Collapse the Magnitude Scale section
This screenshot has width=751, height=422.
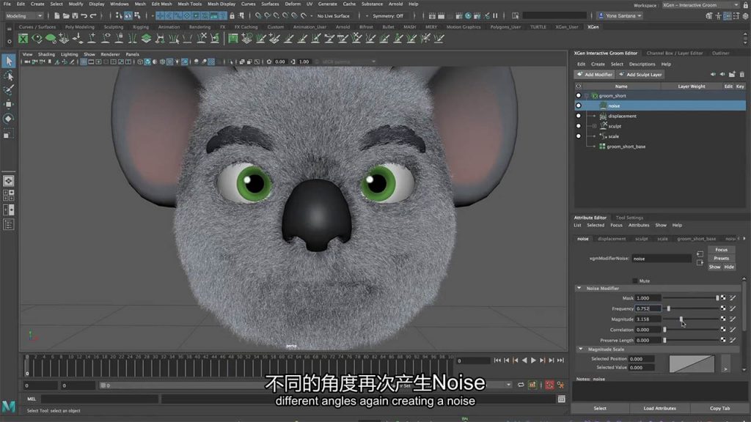tap(581, 349)
